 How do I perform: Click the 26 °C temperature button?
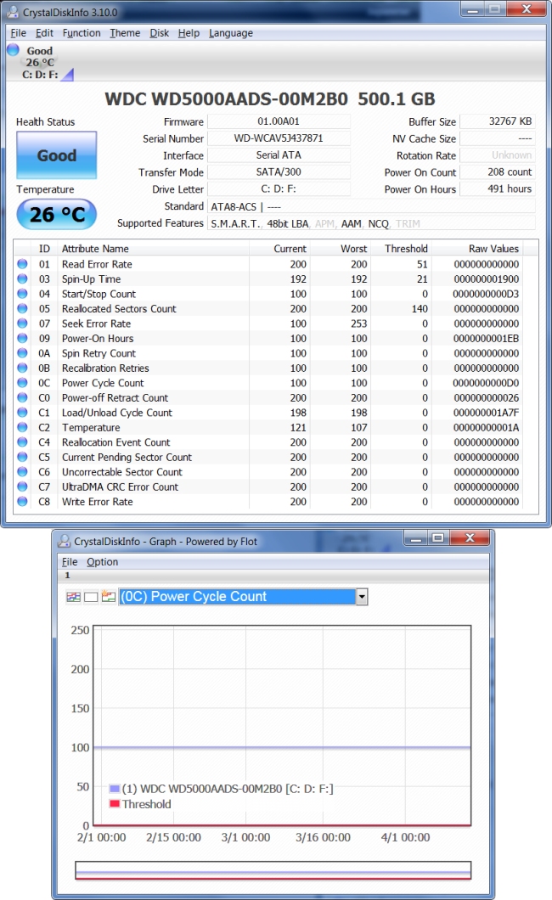pos(56,215)
